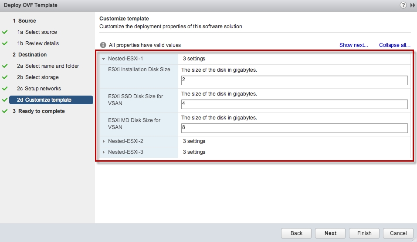Click the Back button

[x=296, y=233]
